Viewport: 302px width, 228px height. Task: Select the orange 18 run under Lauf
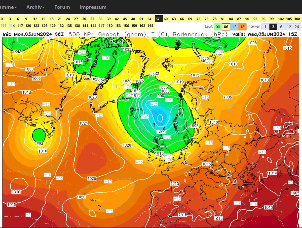242,27
